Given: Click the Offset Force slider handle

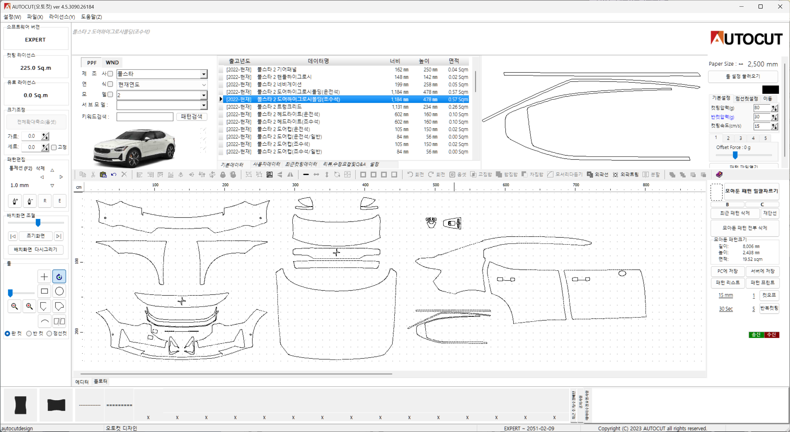Looking at the screenshot, I should click(735, 156).
